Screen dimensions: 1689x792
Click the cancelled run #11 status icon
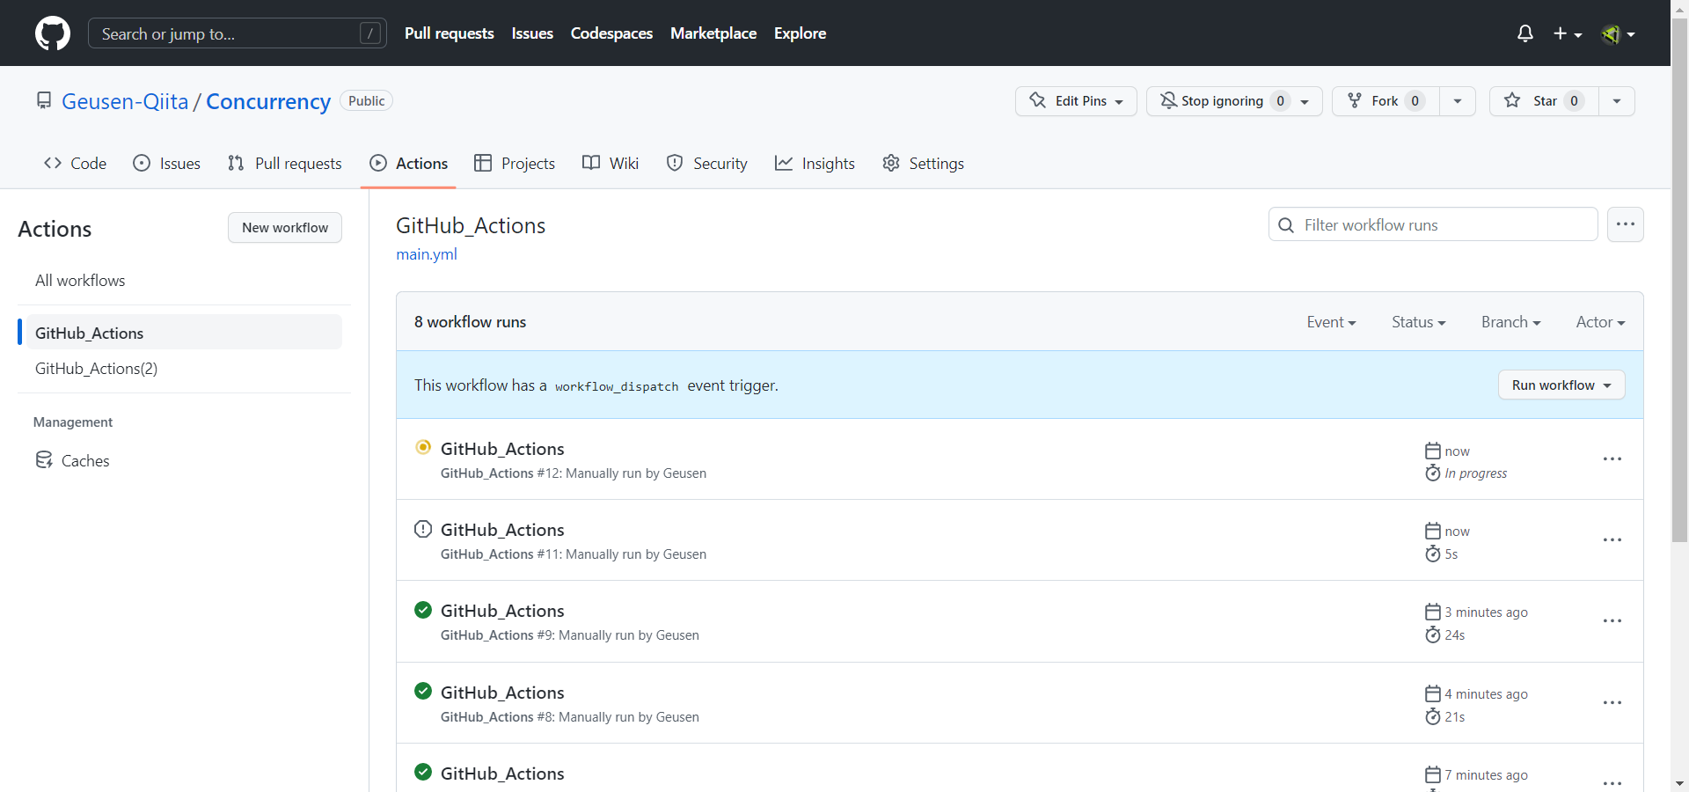pos(423,529)
